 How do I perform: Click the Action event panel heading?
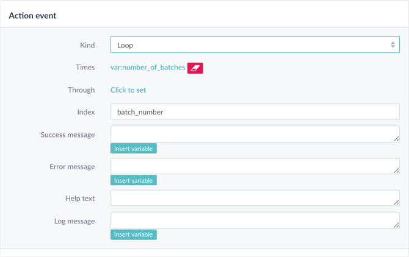[x=32, y=16]
